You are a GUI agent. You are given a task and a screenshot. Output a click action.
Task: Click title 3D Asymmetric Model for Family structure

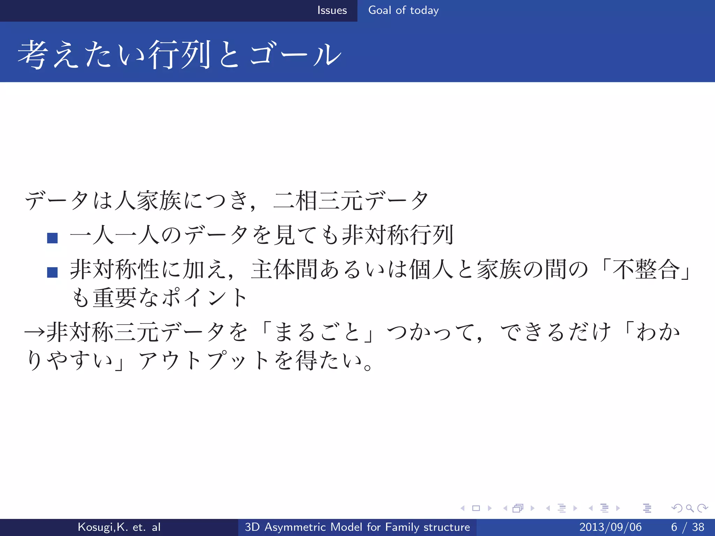point(357,527)
